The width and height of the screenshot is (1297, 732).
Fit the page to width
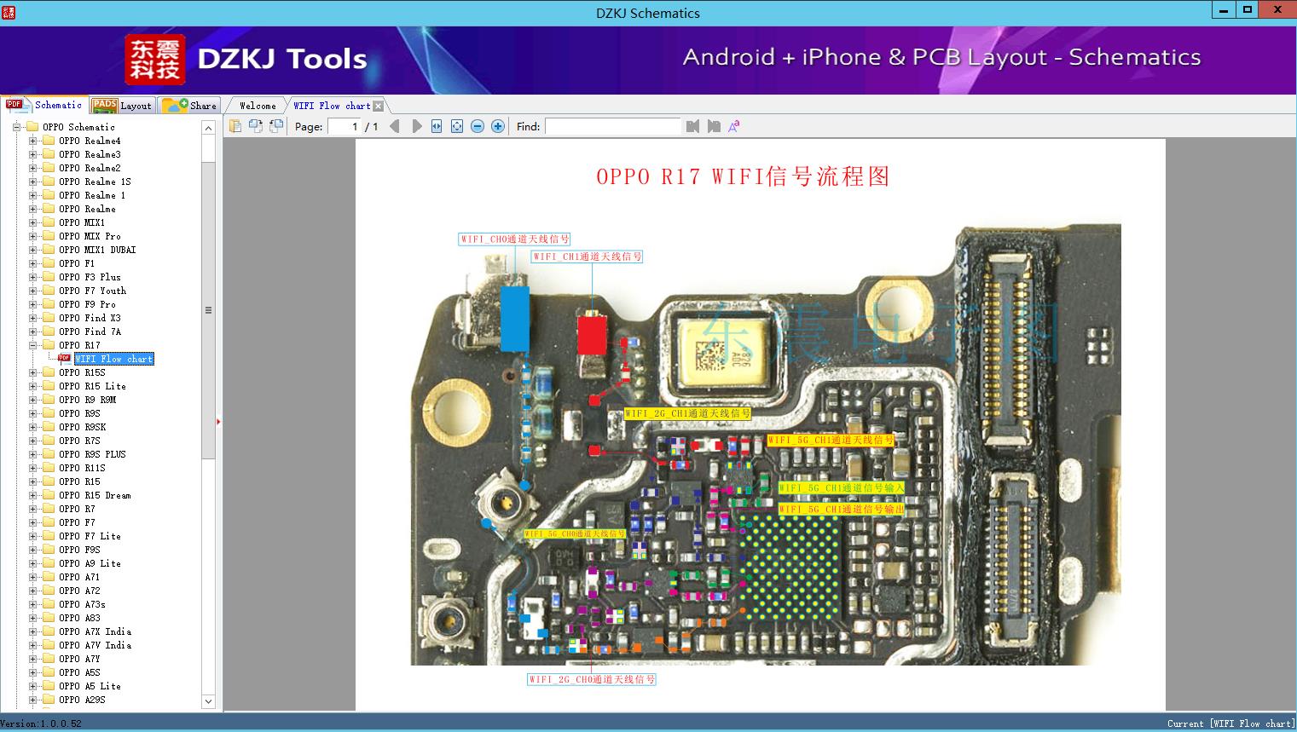click(437, 126)
